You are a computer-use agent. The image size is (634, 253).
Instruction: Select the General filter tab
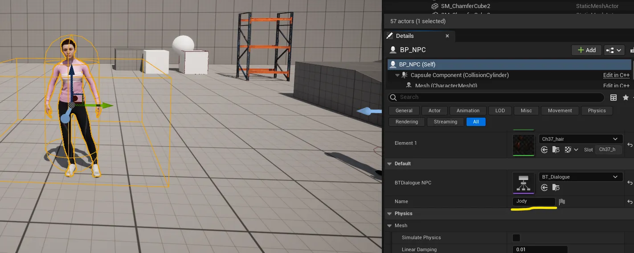pos(404,110)
